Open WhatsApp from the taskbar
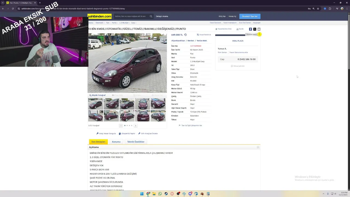 pyautogui.click(x=160, y=194)
